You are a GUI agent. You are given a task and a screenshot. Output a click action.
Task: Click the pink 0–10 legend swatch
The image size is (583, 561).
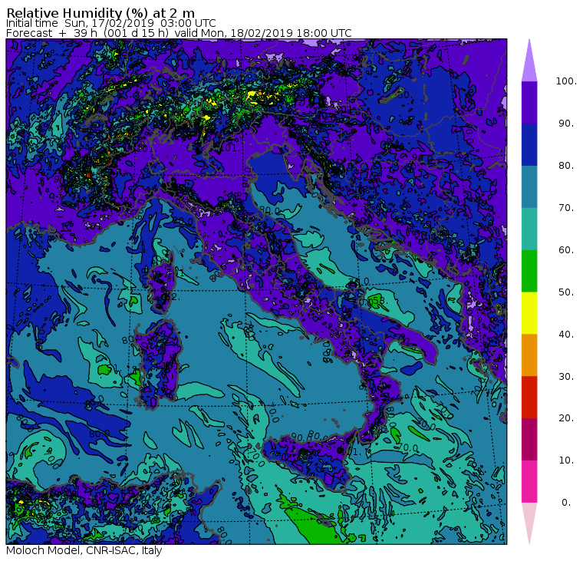pyautogui.click(x=529, y=482)
